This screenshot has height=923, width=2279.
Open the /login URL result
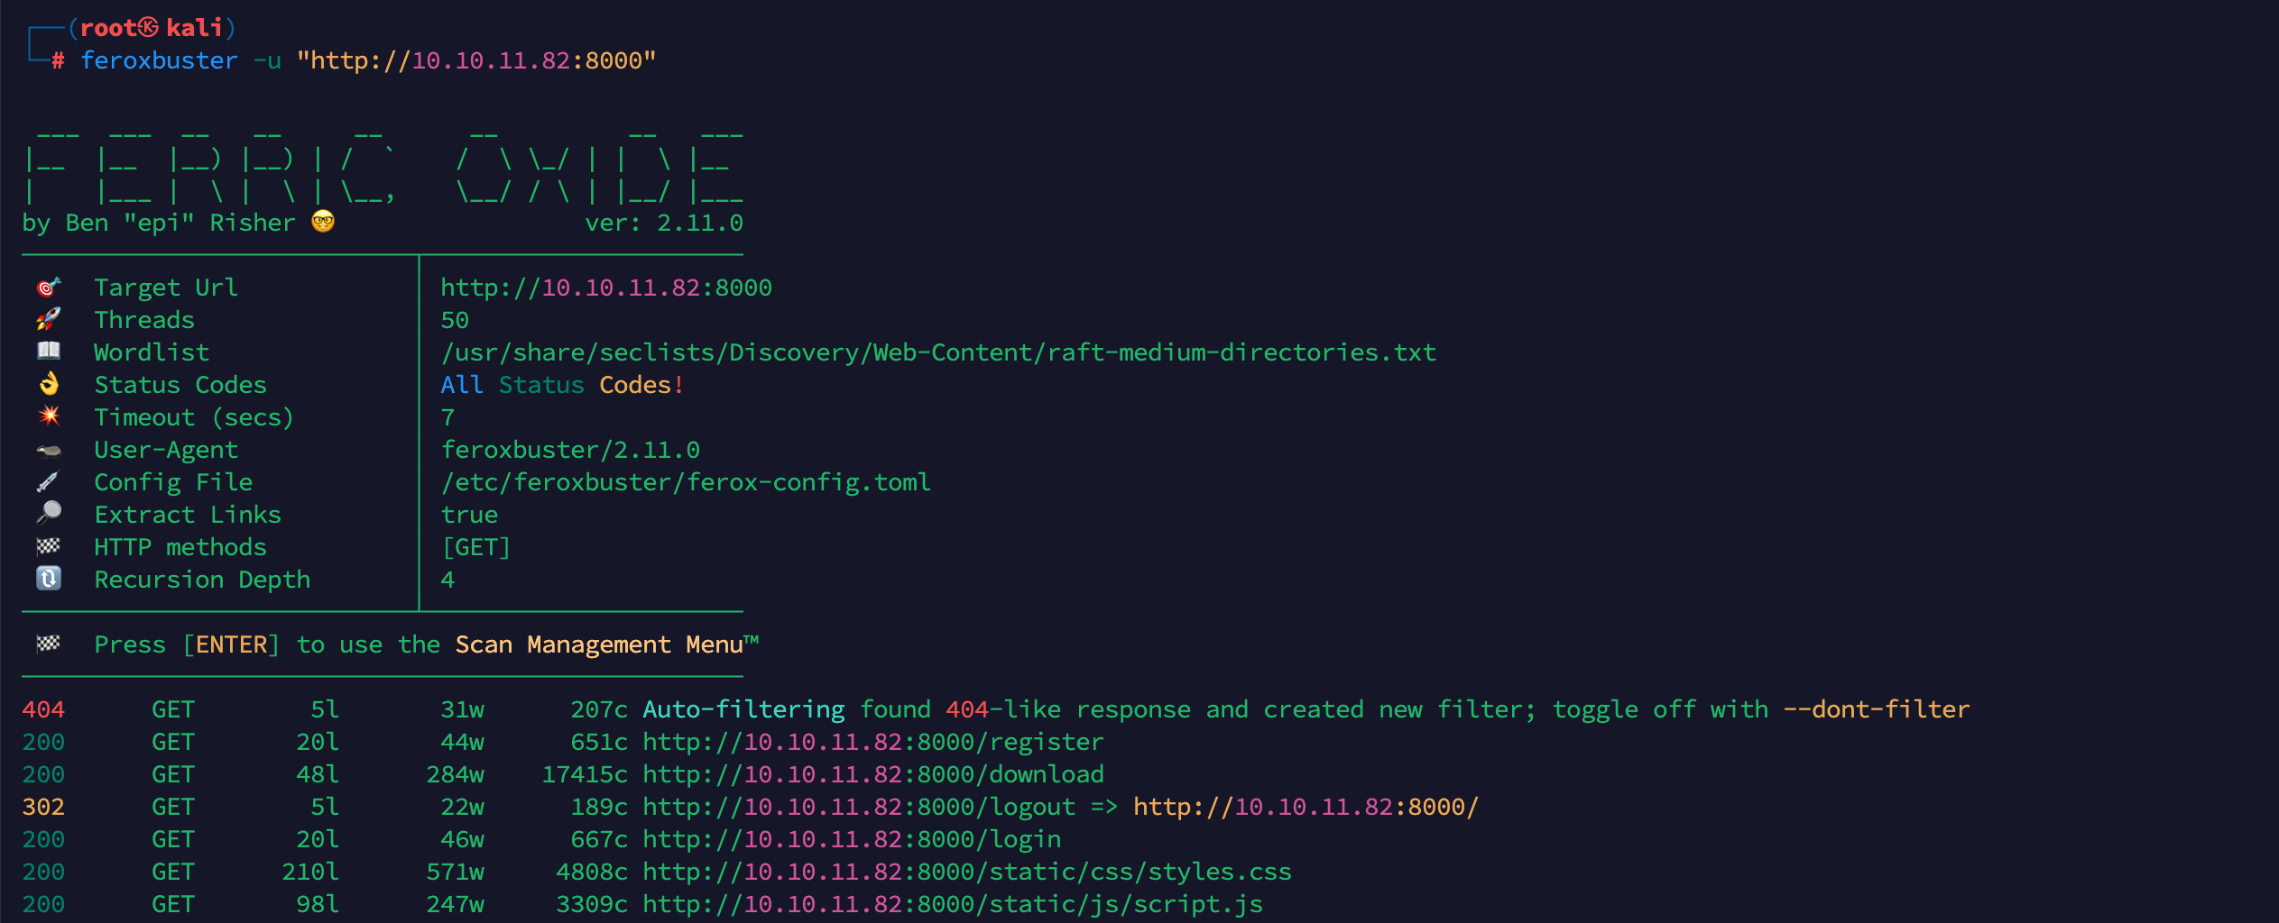852,839
